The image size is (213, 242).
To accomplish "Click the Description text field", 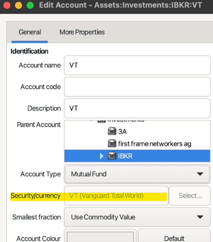I will (137, 108).
